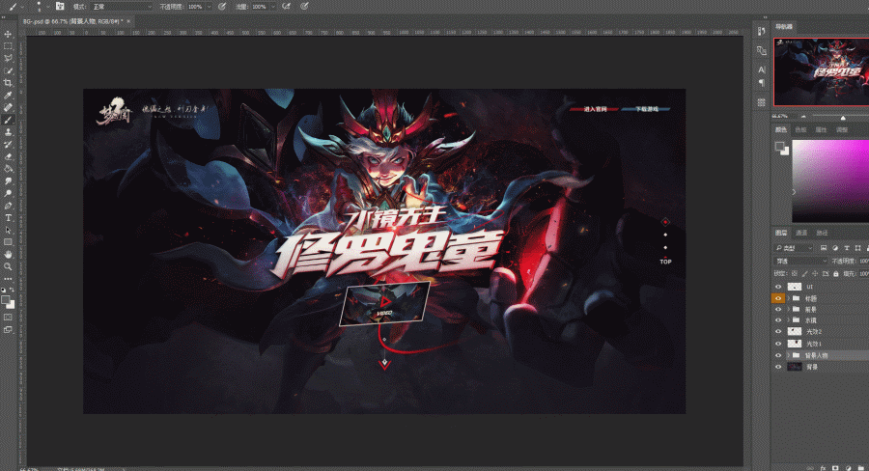The image size is (869, 471).
Task: Expand the 前景 layer group
Action: point(789,309)
